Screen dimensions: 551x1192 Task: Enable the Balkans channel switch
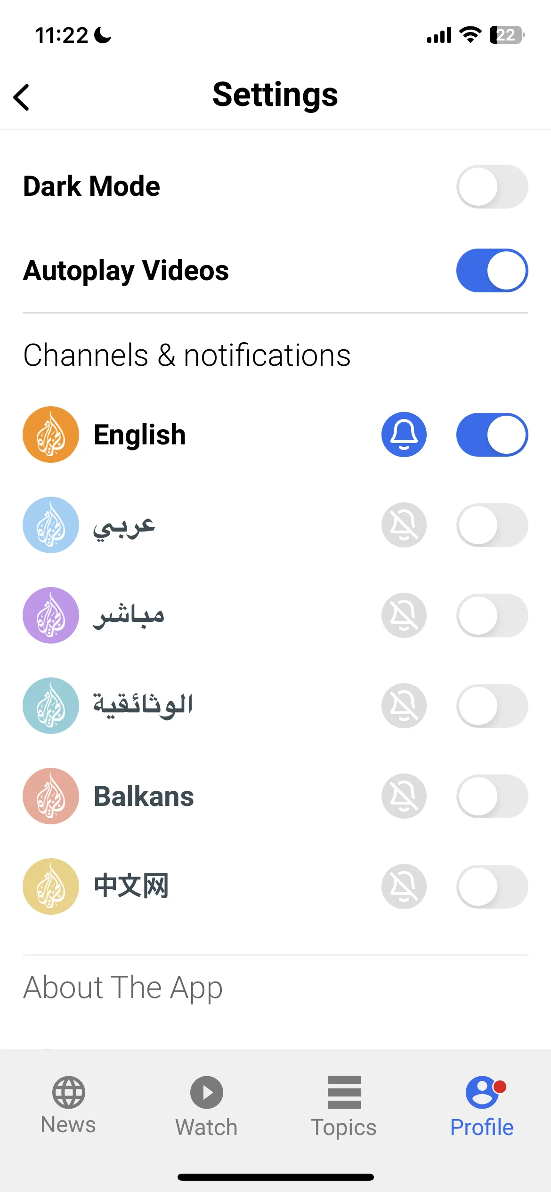pyautogui.click(x=492, y=796)
